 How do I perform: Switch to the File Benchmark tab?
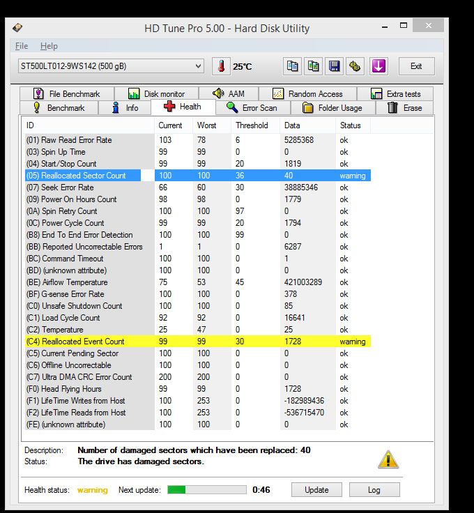click(67, 94)
